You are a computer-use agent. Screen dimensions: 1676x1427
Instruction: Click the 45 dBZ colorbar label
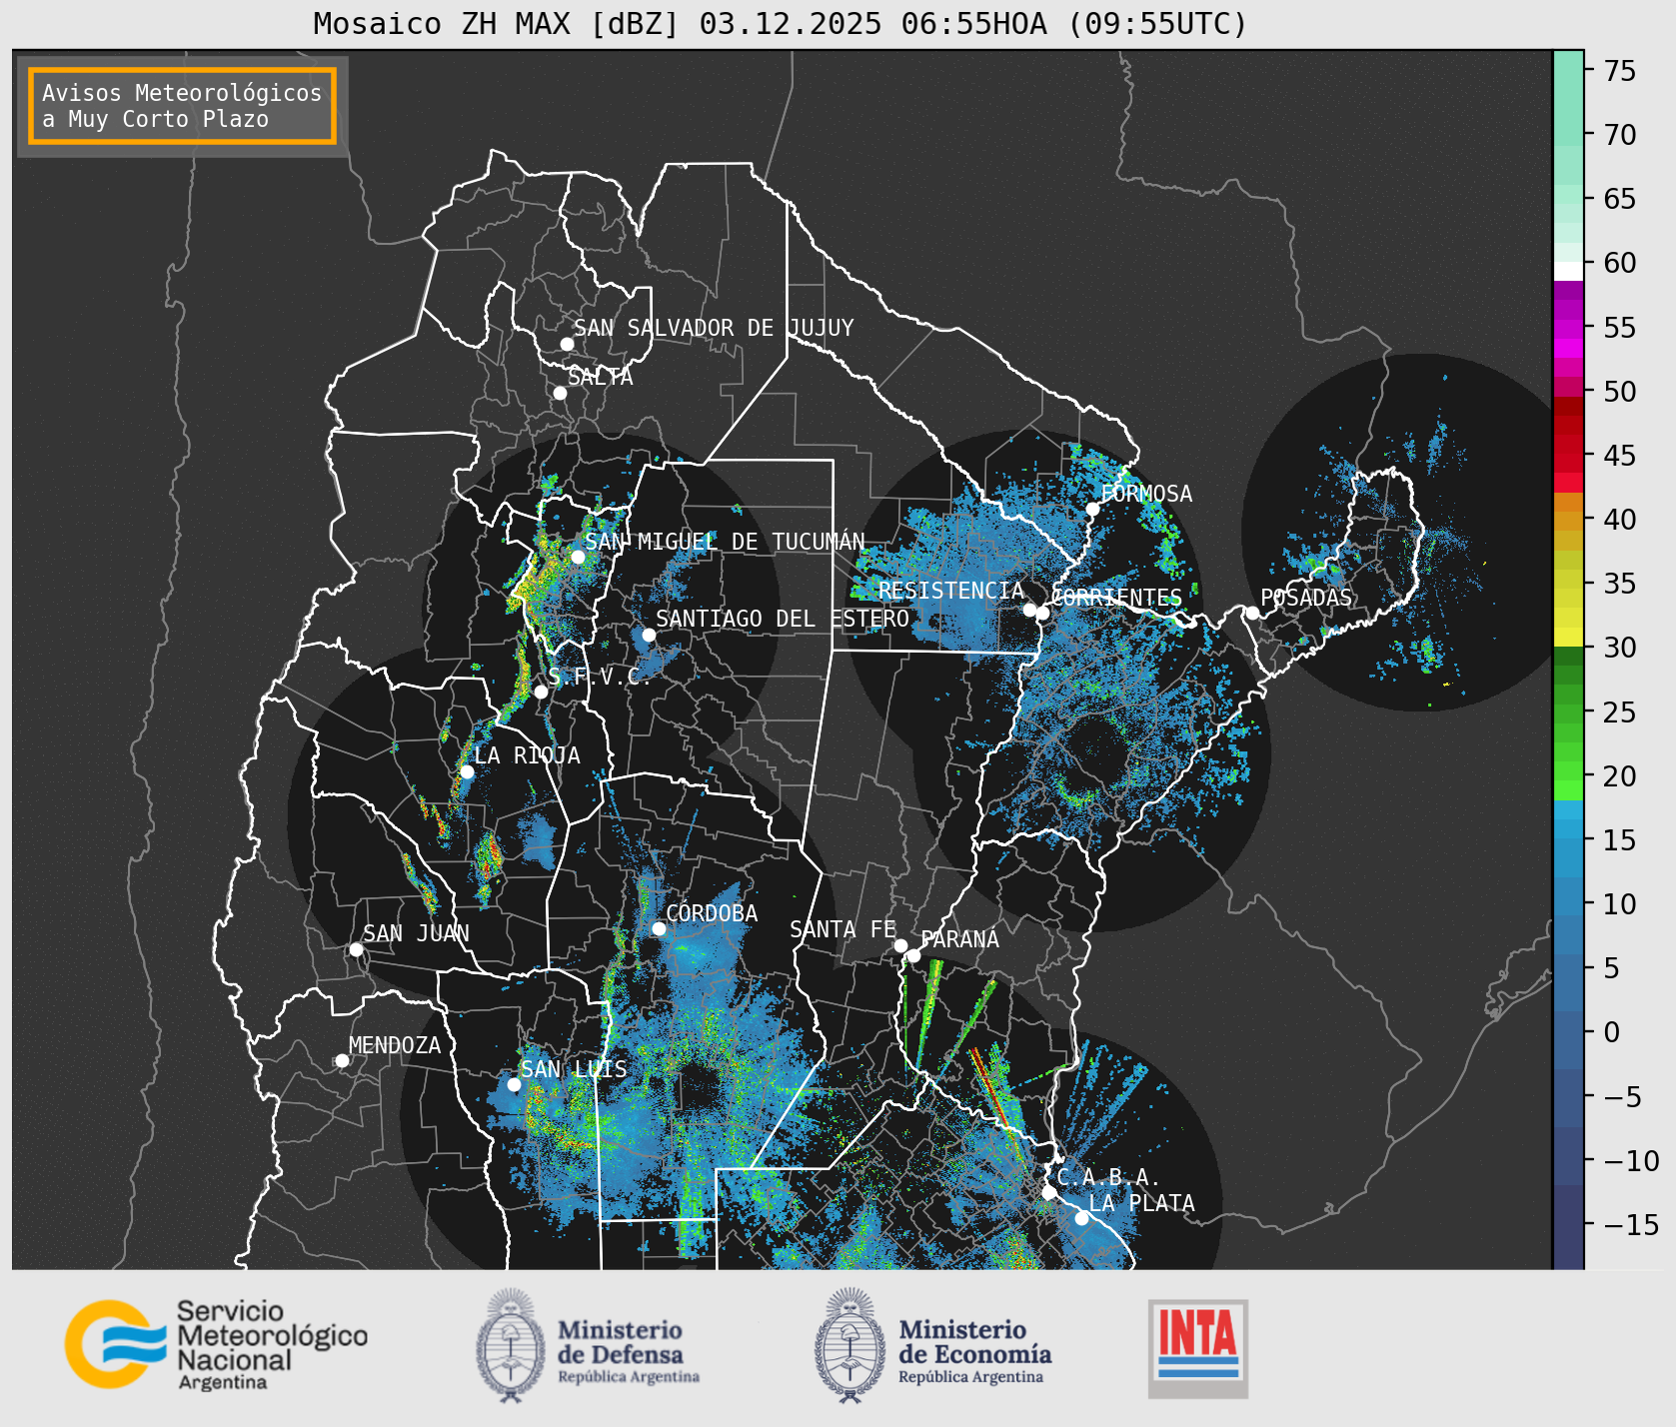click(1620, 456)
